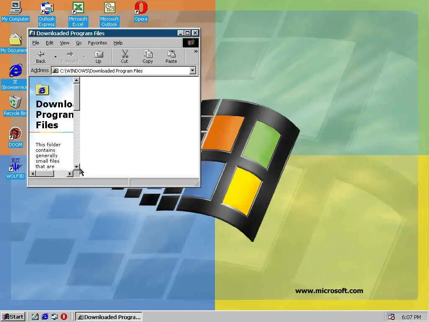Click the info pane scroll left arrow
Image resolution: width=429 pixels, height=322 pixels.
tap(33, 174)
